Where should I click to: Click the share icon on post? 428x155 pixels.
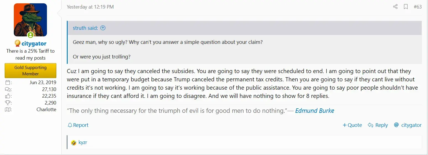click(395, 7)
